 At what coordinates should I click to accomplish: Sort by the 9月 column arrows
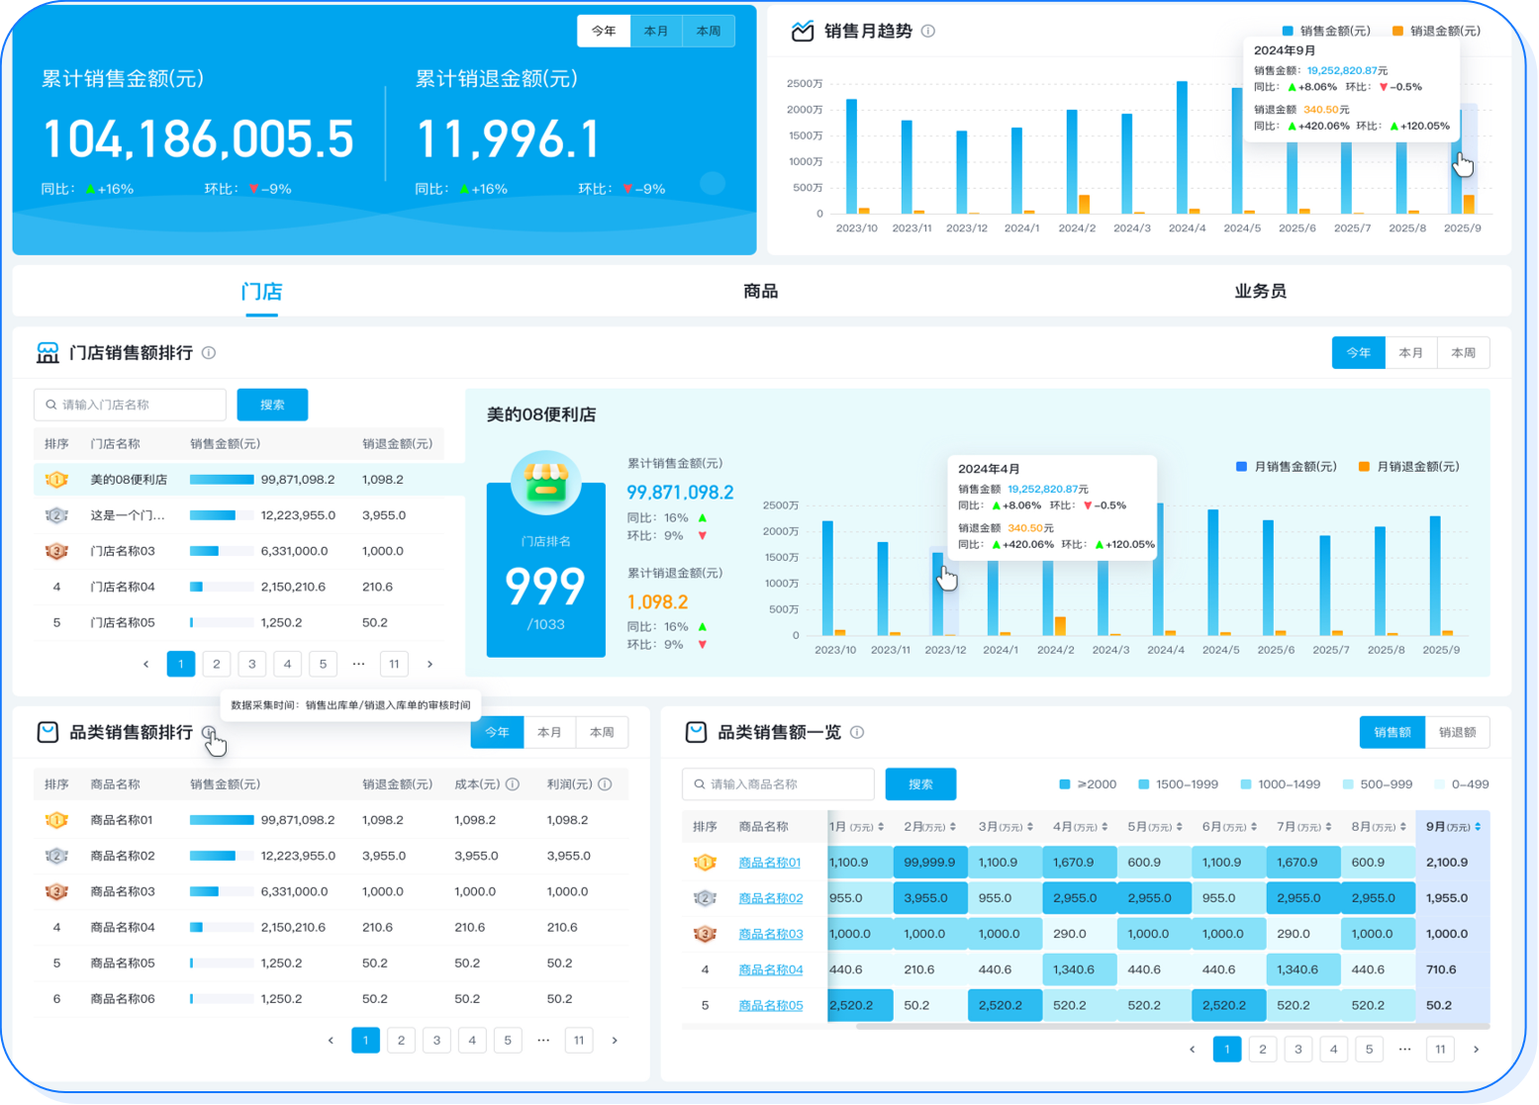point(1478,827)
